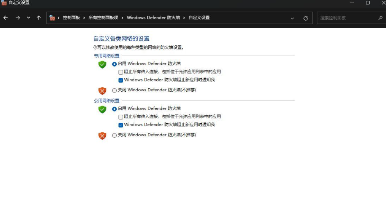Click the description text 你可以修改使用的每种类型的网络的防火墙设置
This screenshot has height=199, width=386.
click(x=138, y=47)
